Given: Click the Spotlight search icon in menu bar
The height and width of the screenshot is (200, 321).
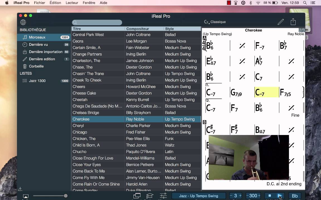Looking at the screenshot, I should [305, 3].
